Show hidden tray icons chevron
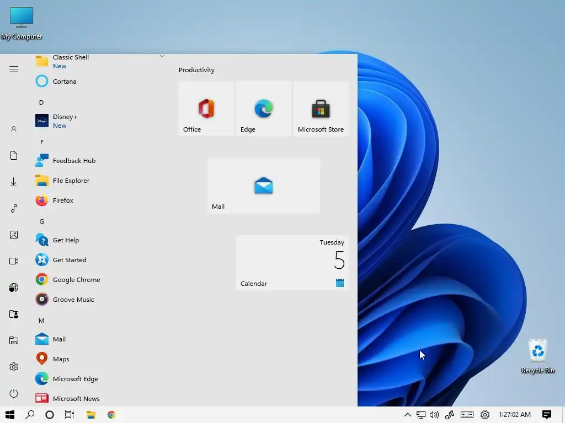Viewport: 565px width, 423px height. tap(408, 415)
